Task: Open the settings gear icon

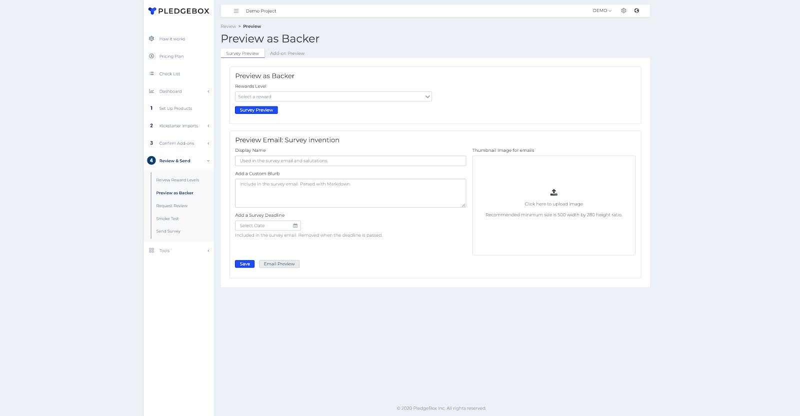Action: point(623,10)
